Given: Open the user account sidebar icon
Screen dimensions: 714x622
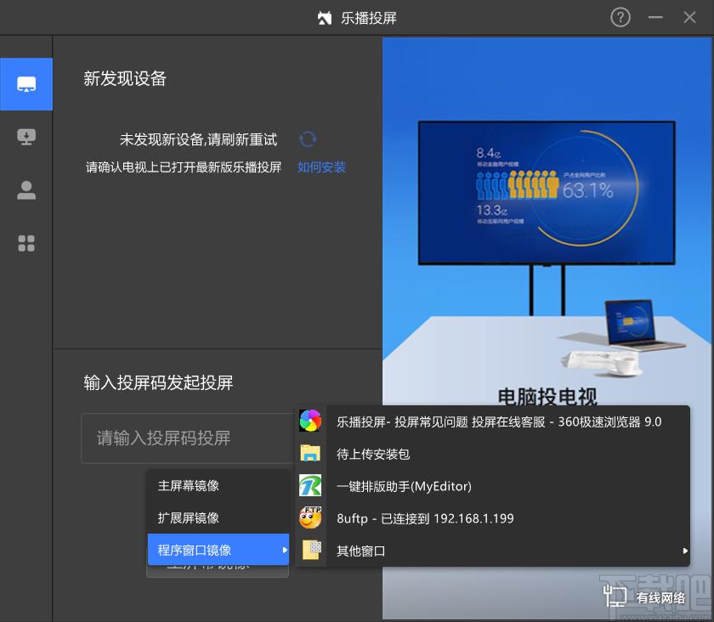Looking at the screenshot, I should point(26,190).
